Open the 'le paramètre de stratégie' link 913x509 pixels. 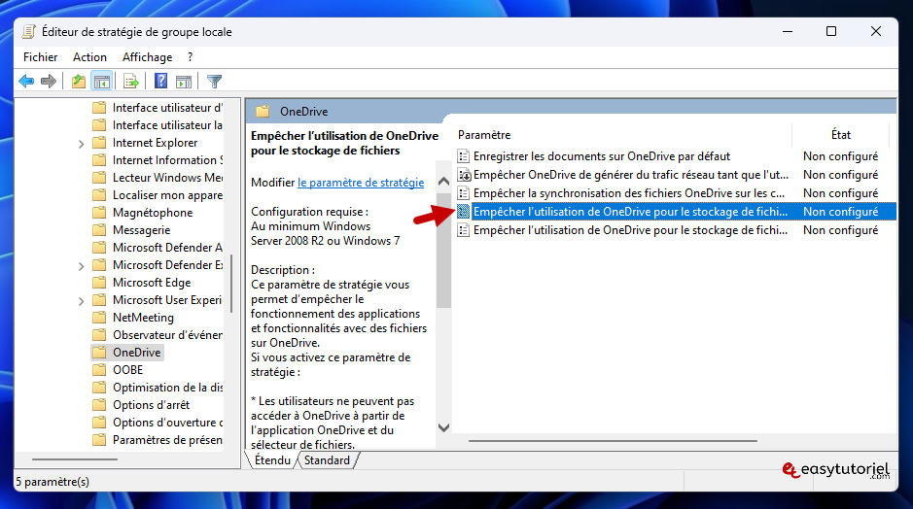361,182
